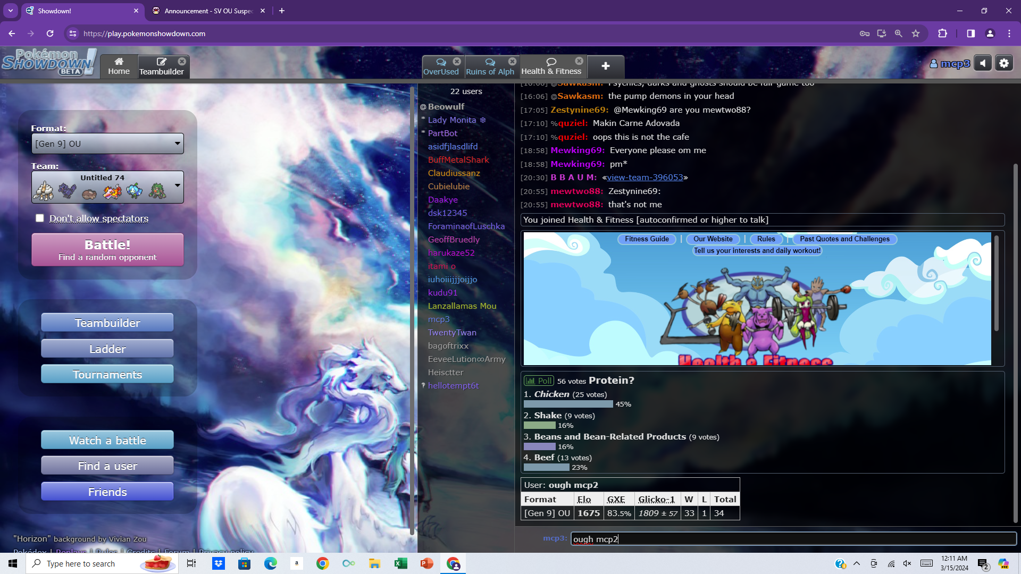Click the Chicken poll result bar
Screen dimensions: 1021x574
click(x=568, y=404)
